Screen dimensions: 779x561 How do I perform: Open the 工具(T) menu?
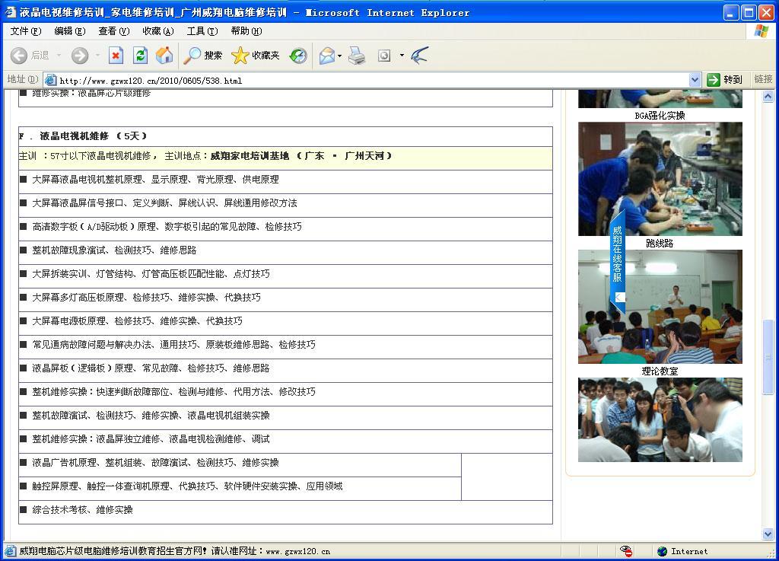tap(202, 31)
